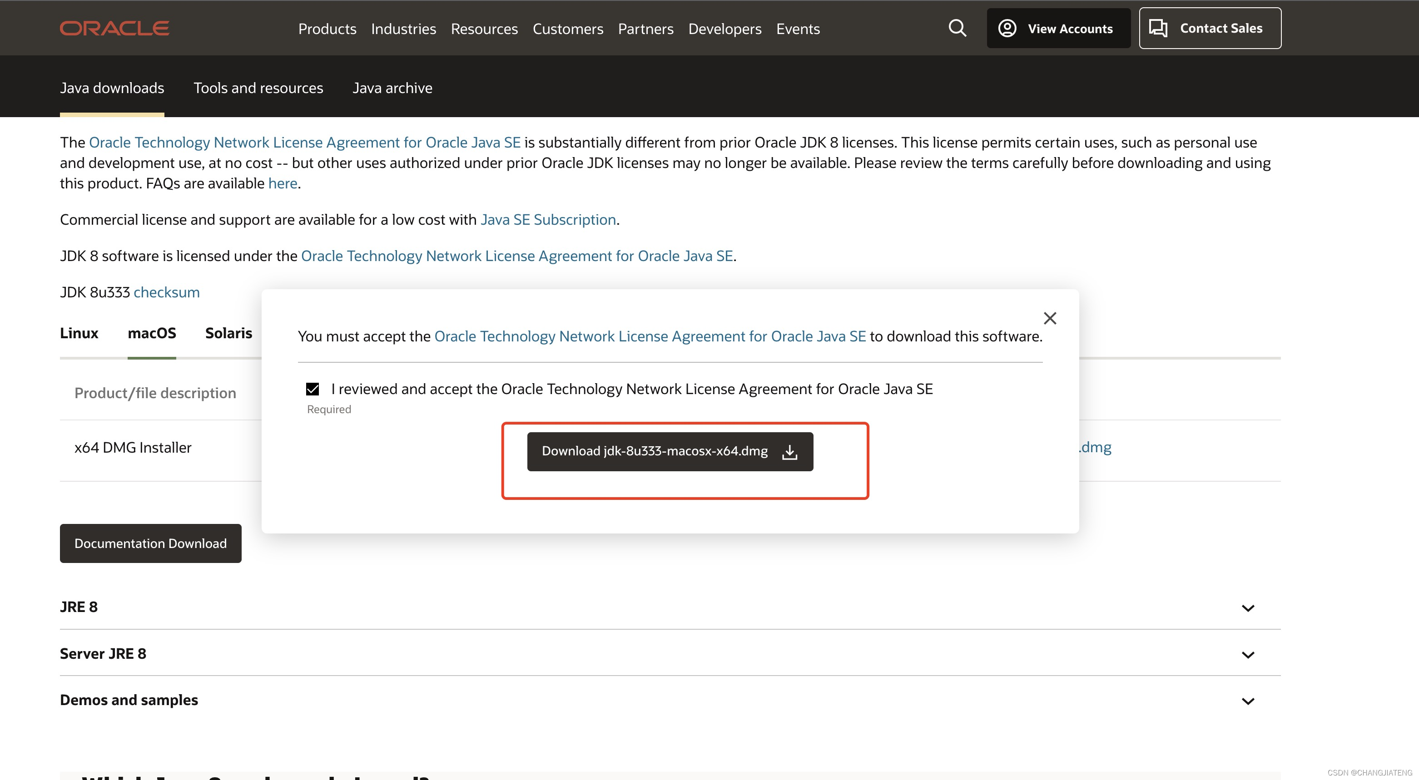This screenshot has width=1419, height=780.
Task: Download jdk-8u333-macosx-x64.dmg
Action: pyautogui.click(x=670, y=451)
